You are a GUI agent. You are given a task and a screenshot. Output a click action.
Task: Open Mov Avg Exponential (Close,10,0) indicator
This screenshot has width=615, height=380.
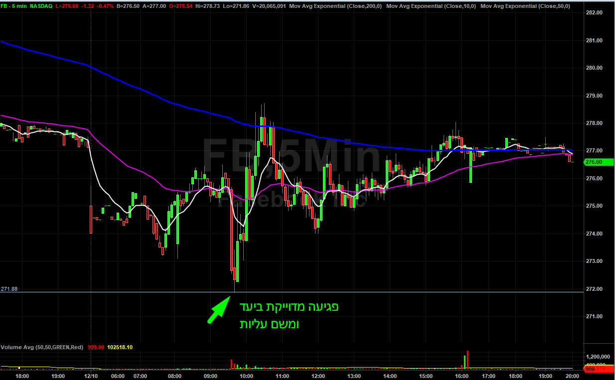click(431, 5)
